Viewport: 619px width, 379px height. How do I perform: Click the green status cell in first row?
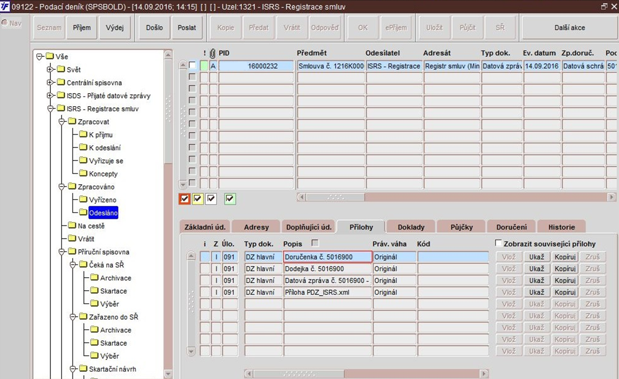coord(204,66)
